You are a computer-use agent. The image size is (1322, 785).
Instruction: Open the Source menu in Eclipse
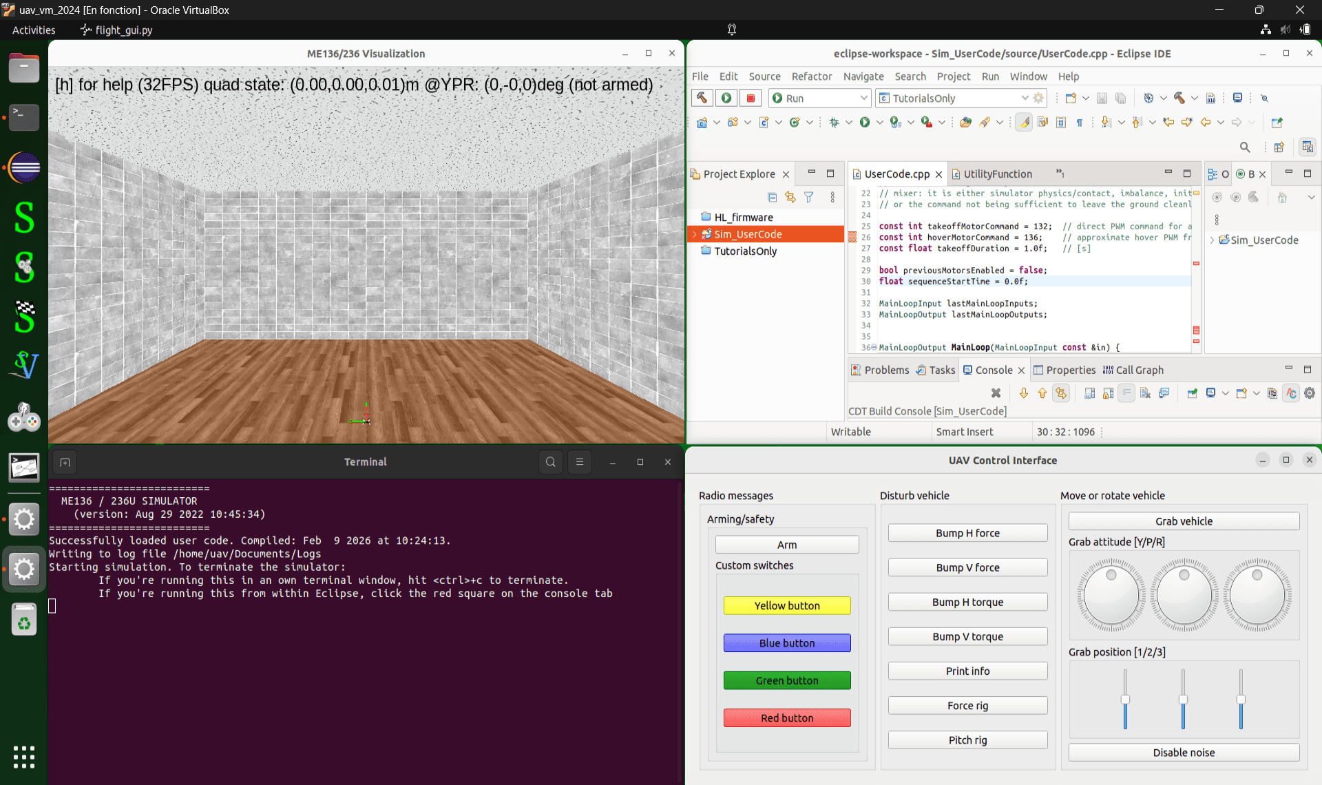(x=764, y=76)
